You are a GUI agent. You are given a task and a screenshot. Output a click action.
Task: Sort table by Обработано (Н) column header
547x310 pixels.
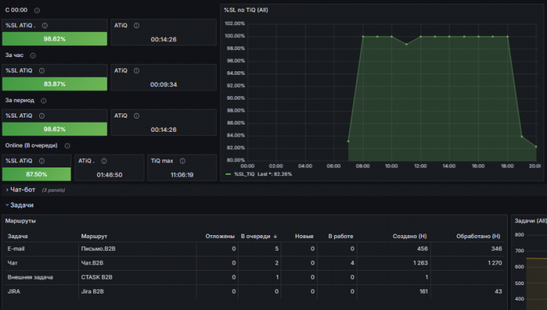478,237
